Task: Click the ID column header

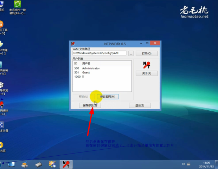Action: (x=77, y=63)
